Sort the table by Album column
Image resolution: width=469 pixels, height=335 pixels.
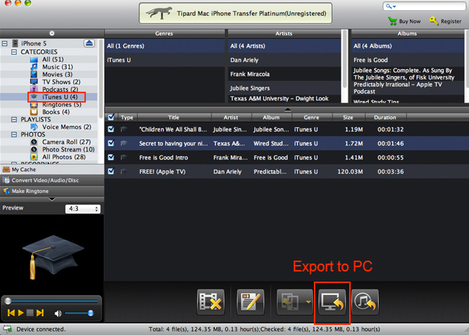[271, 118]
